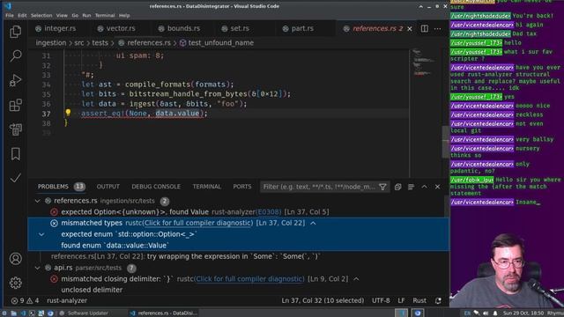Switch to the OUTPUT panel tab
Screen dimensions: 564x317
tap(108, 187)
